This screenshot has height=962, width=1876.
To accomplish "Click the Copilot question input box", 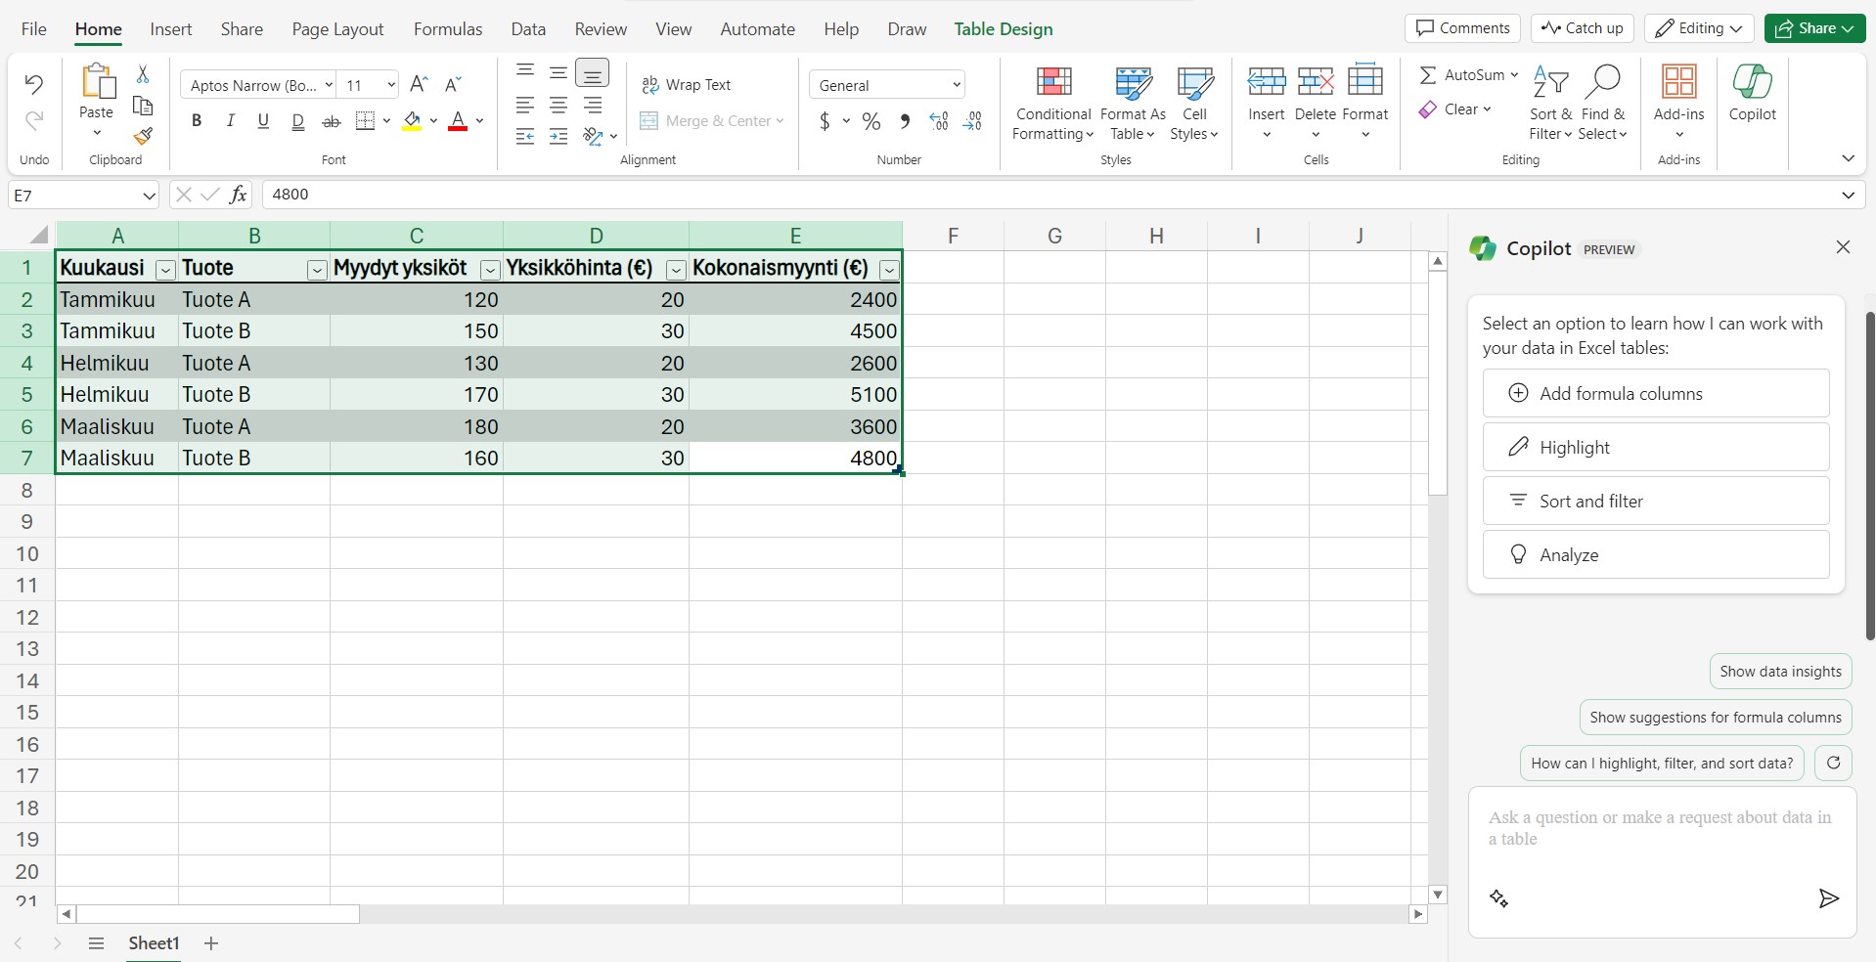I will click(1660, 829).
